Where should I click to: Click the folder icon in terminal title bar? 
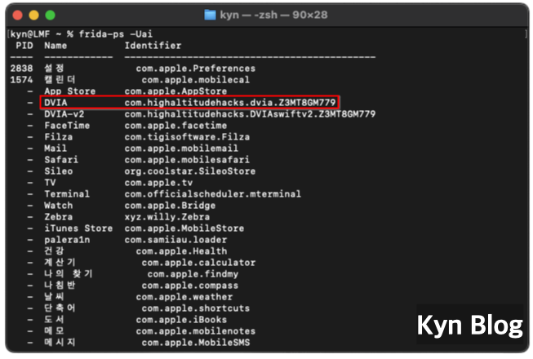coord(210,15)
